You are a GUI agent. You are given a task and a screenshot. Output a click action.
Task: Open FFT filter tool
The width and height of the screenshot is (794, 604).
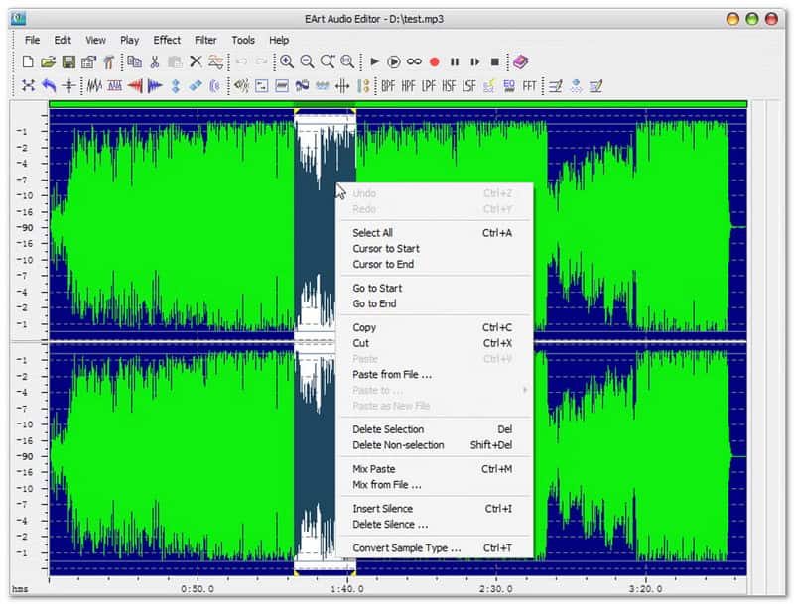point(529,86)
